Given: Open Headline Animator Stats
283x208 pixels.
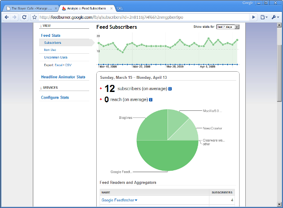Looking at the screenshot, I should click(x=63, y=77).
